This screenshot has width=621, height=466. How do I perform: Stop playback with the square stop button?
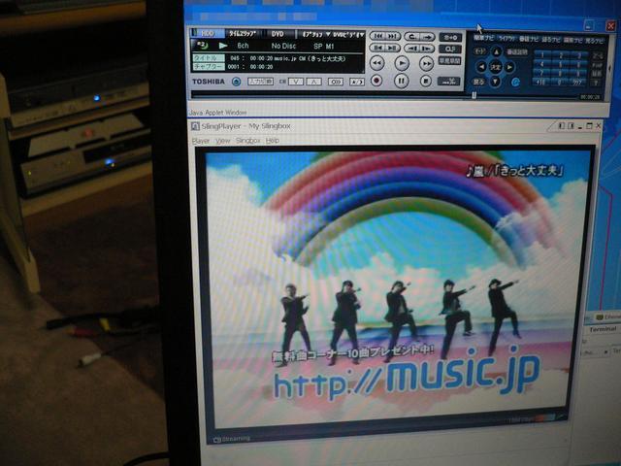[425, 82]
